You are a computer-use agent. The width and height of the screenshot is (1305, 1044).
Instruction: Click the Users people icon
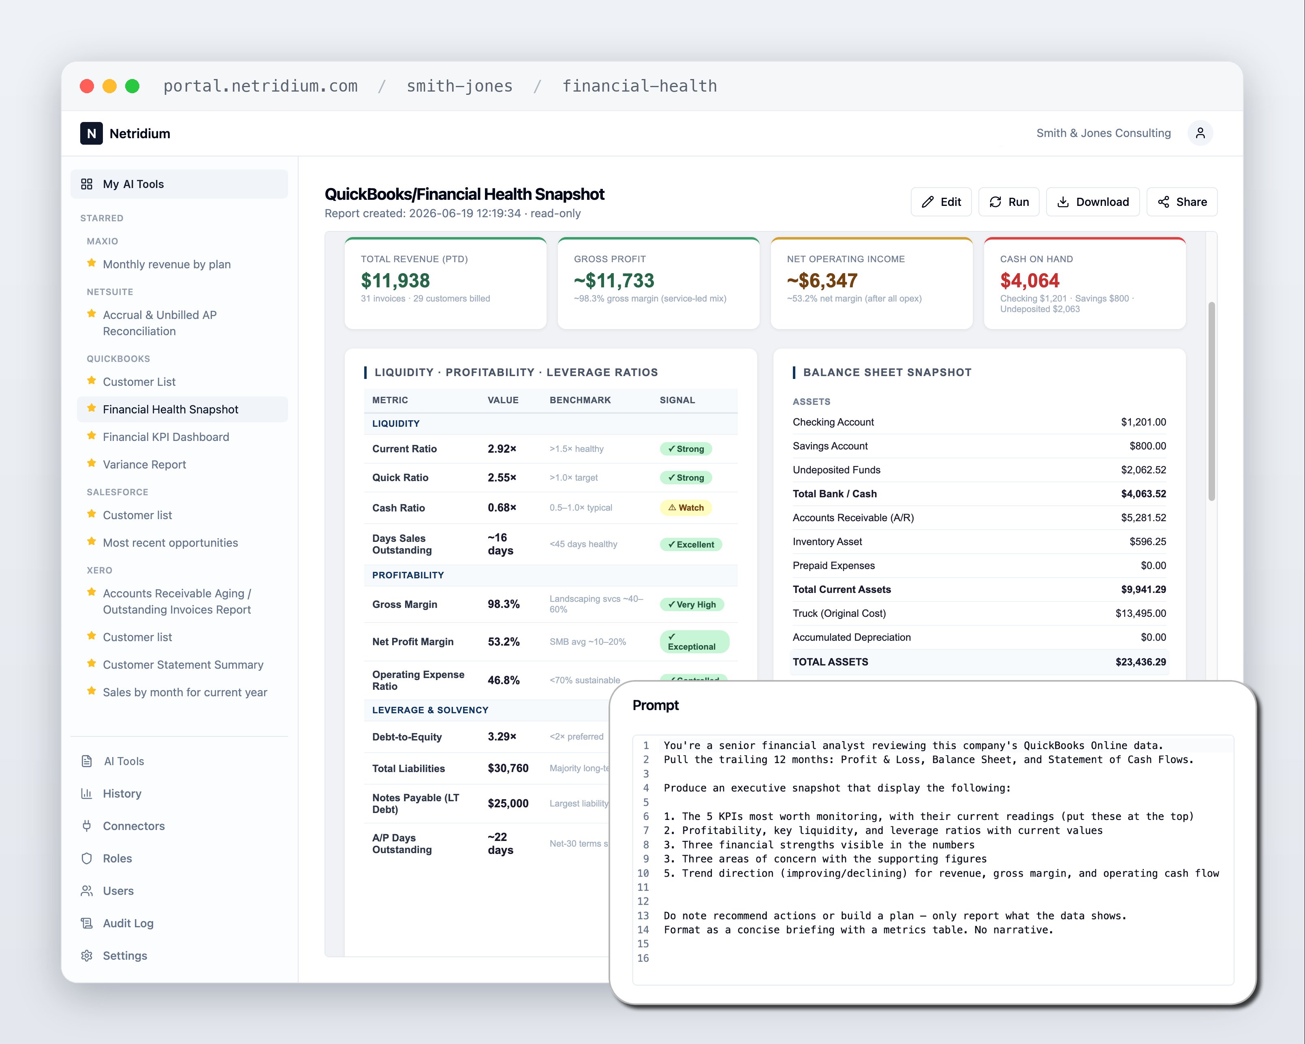coord(87,891)
